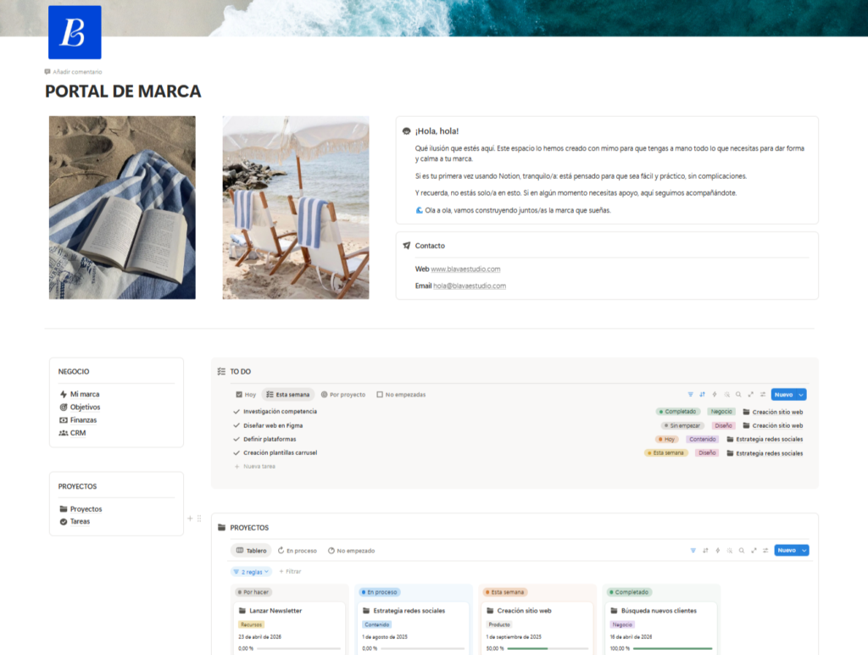This screenshot has width=868, height=655.
Task: Open the filter icon in TO DO toolbar
Action: point(690,394)
